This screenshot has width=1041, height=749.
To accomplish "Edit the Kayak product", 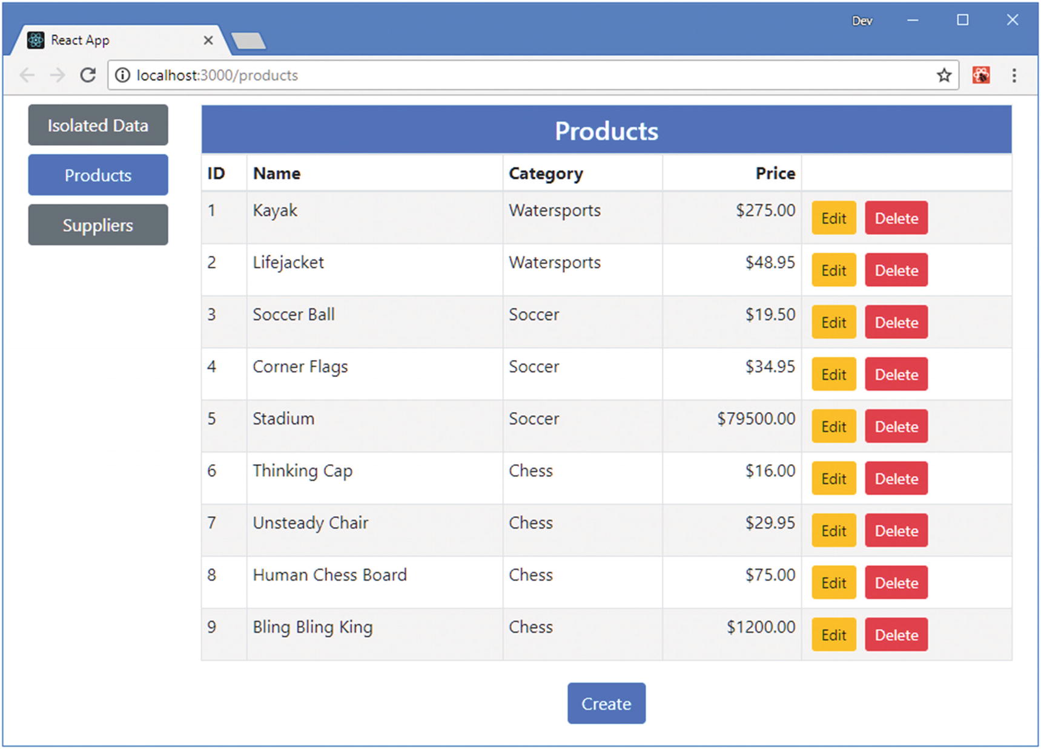I will pyautogui.click(x=833, y=218).
